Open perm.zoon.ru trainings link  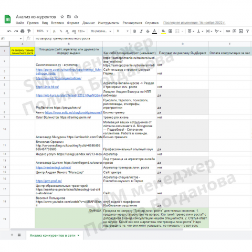click(68, 71)
